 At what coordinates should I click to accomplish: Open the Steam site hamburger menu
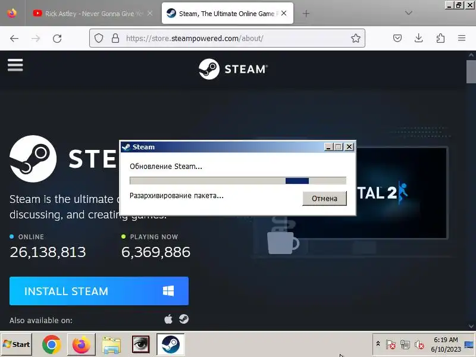[15, 65]
